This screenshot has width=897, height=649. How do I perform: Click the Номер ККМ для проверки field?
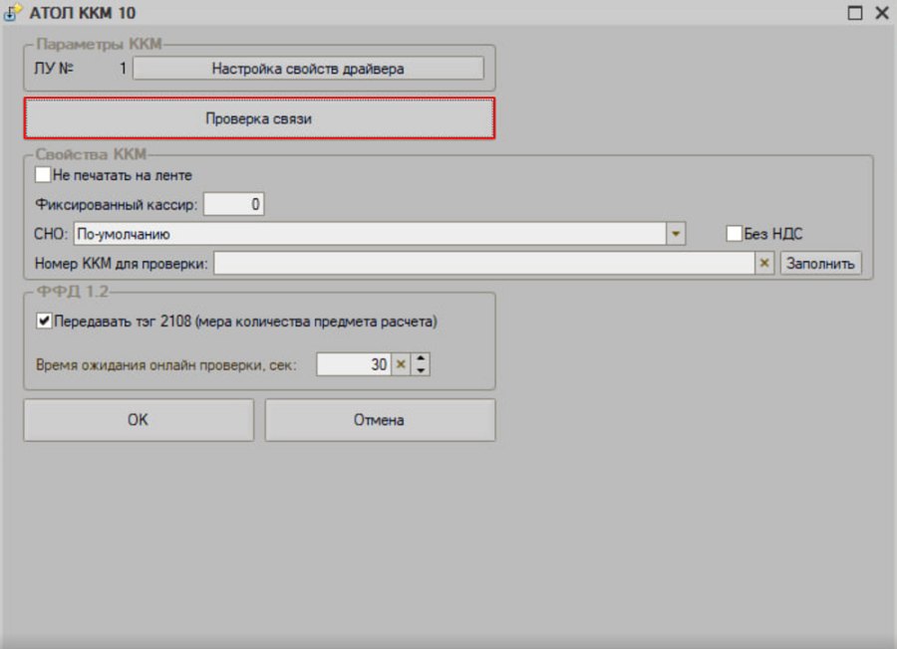click(x=484, y=264)
